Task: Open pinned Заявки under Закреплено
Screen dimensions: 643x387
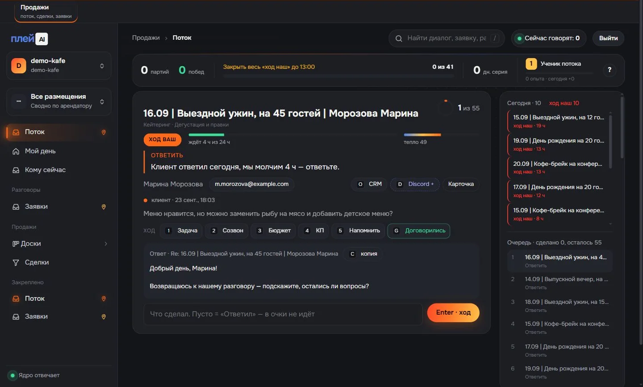Action: click(58, 316)
